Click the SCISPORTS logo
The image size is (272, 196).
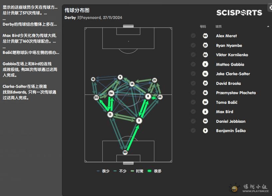tap(239, 13)
